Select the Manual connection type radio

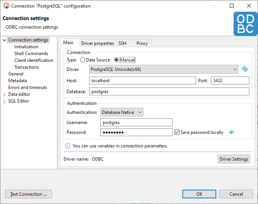coord(116,60)
